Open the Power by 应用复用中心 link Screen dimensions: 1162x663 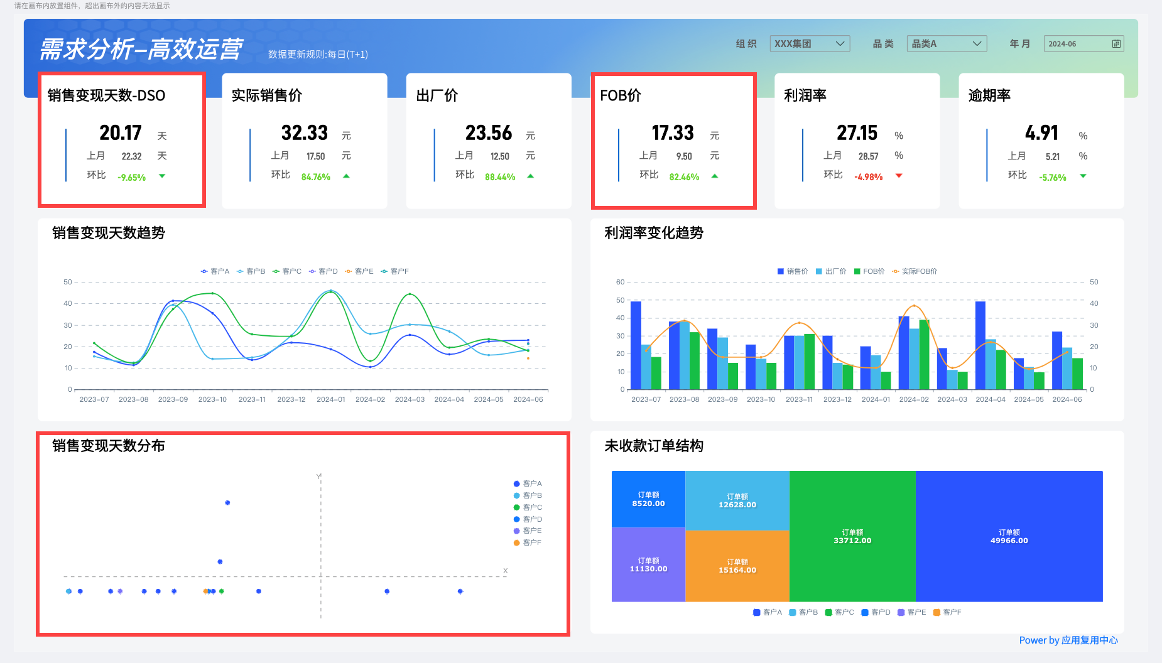pos(1068,640)
